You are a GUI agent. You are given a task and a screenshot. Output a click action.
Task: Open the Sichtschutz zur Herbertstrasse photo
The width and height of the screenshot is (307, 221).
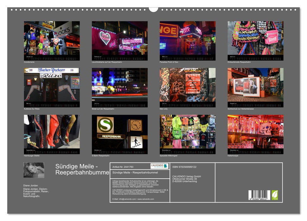pos(255,87)
